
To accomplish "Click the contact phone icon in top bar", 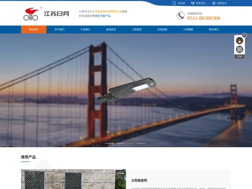I will pyautogui.click(x=193, y=3).
